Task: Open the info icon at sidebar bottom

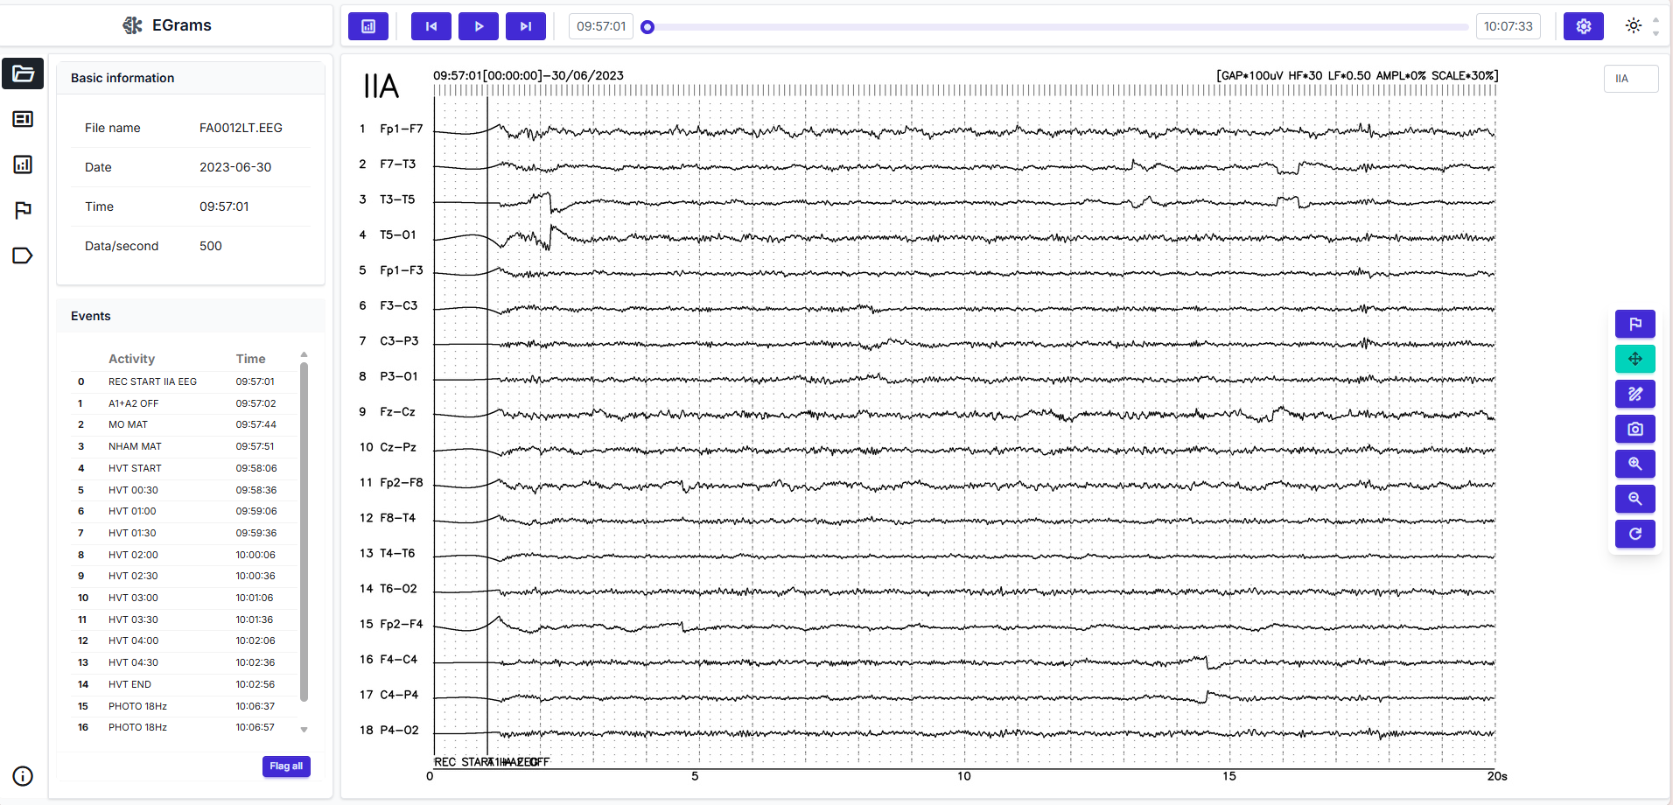Action: point(23,776)
